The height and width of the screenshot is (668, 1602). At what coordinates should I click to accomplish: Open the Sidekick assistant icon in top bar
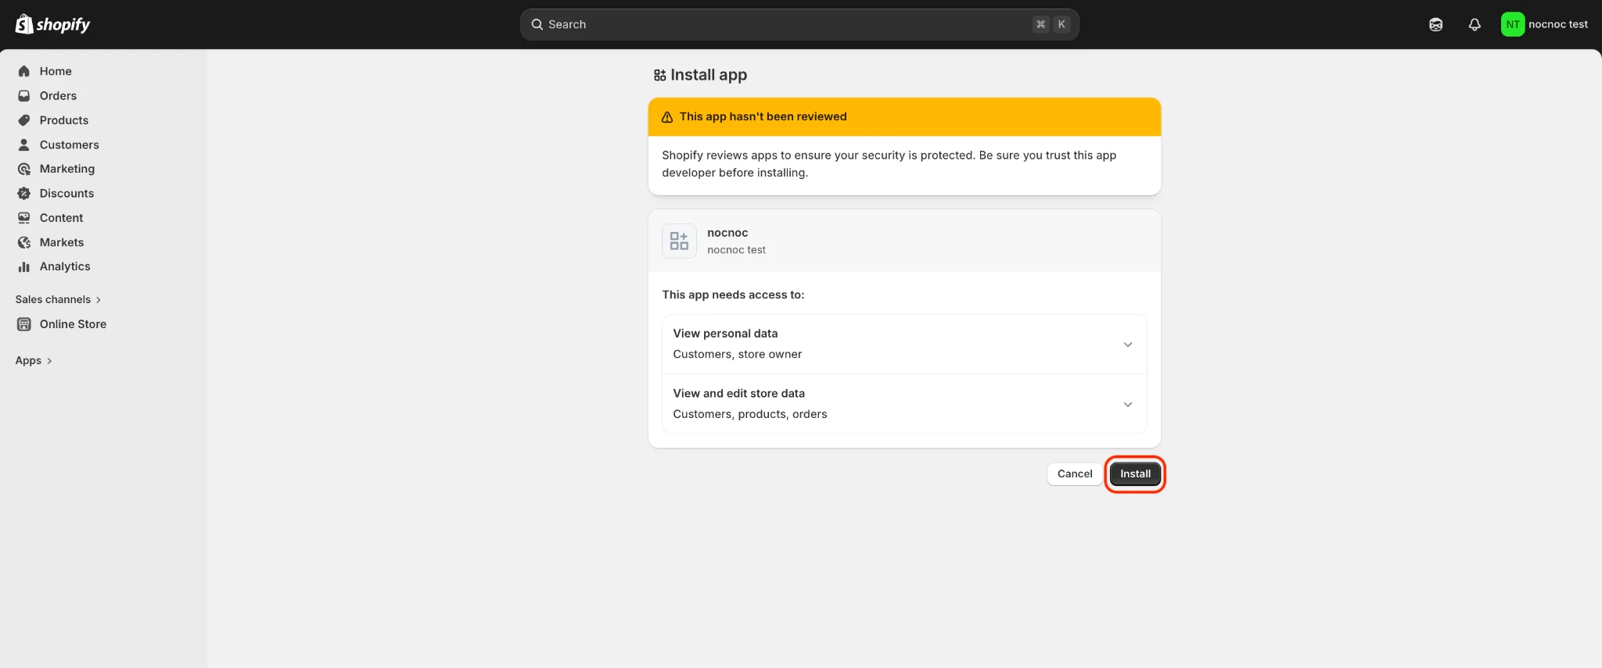click(x=1436, y=24)
